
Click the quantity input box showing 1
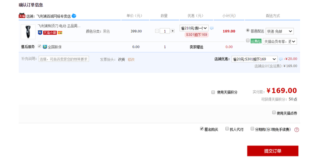pyautogui.click(x=165, y=31)
